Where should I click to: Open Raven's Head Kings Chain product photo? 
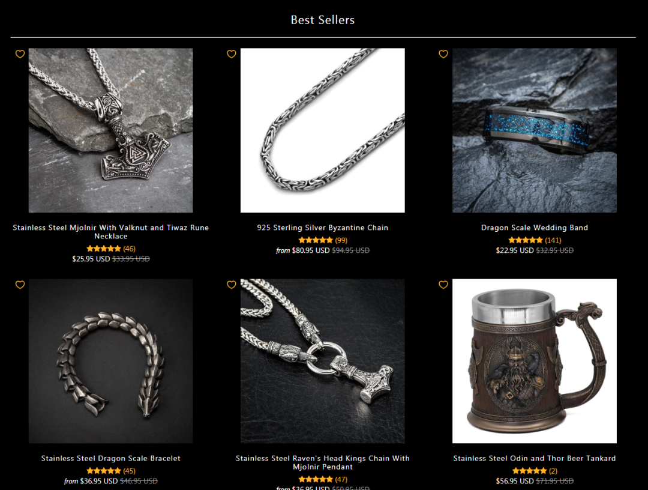(x=323, y=361)
